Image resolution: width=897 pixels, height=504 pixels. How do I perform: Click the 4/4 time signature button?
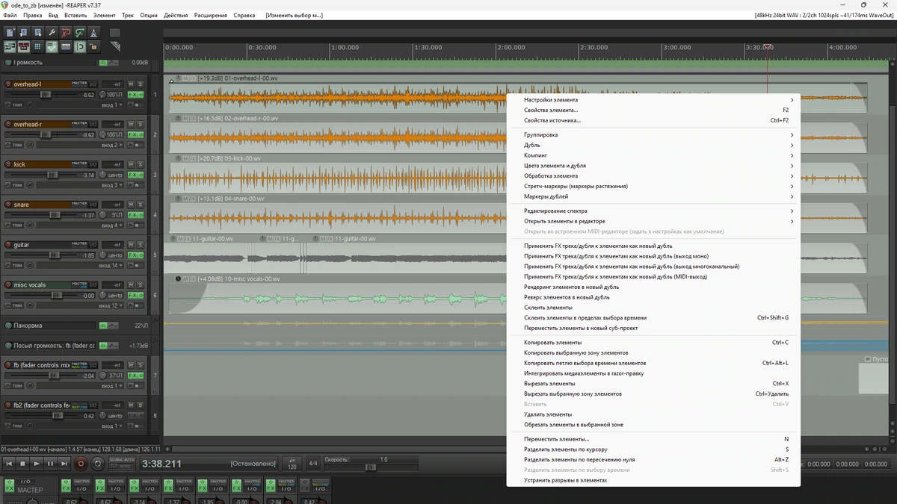point(313,464)
